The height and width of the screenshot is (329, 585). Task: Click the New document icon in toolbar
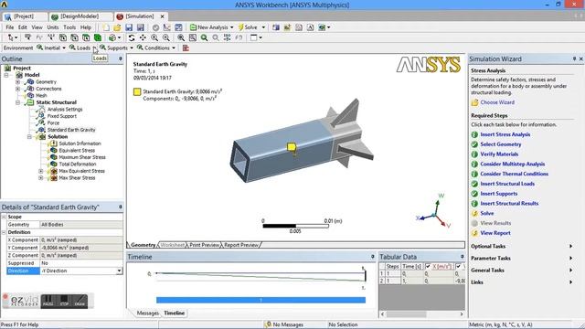pyautogui.click(x=106, y=27)
